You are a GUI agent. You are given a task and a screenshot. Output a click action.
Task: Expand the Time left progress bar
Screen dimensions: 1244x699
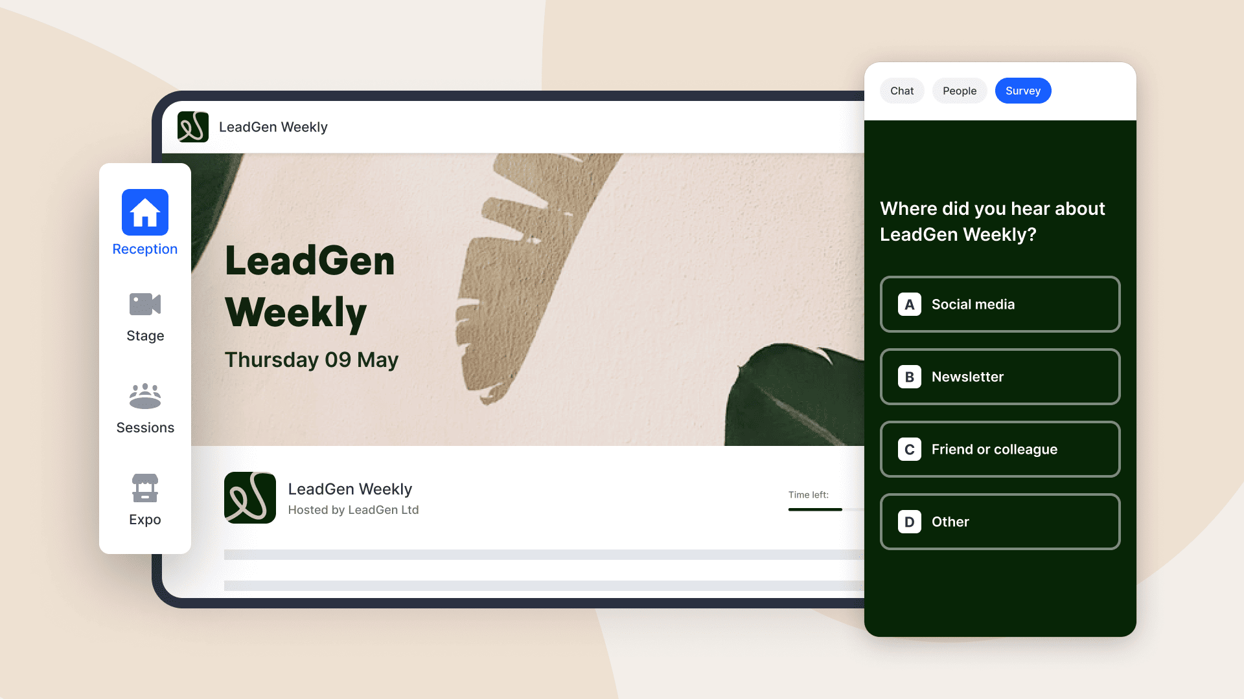tap(816, 509)
